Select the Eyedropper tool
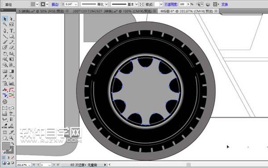Image resolution: width=268 pixels, height=168 pixels. (x=5, y=77)
